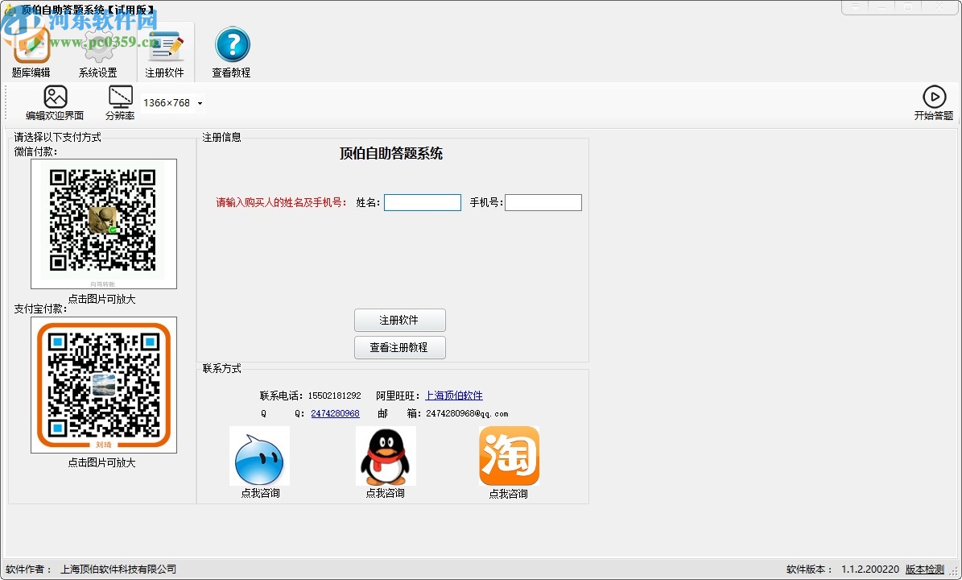
Task: Enlarge the WeChat payment QR code
Action: click(x=103, y=223)
